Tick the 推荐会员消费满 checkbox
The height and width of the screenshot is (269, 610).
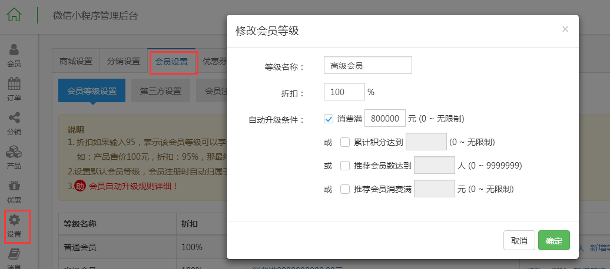point(344,189)
